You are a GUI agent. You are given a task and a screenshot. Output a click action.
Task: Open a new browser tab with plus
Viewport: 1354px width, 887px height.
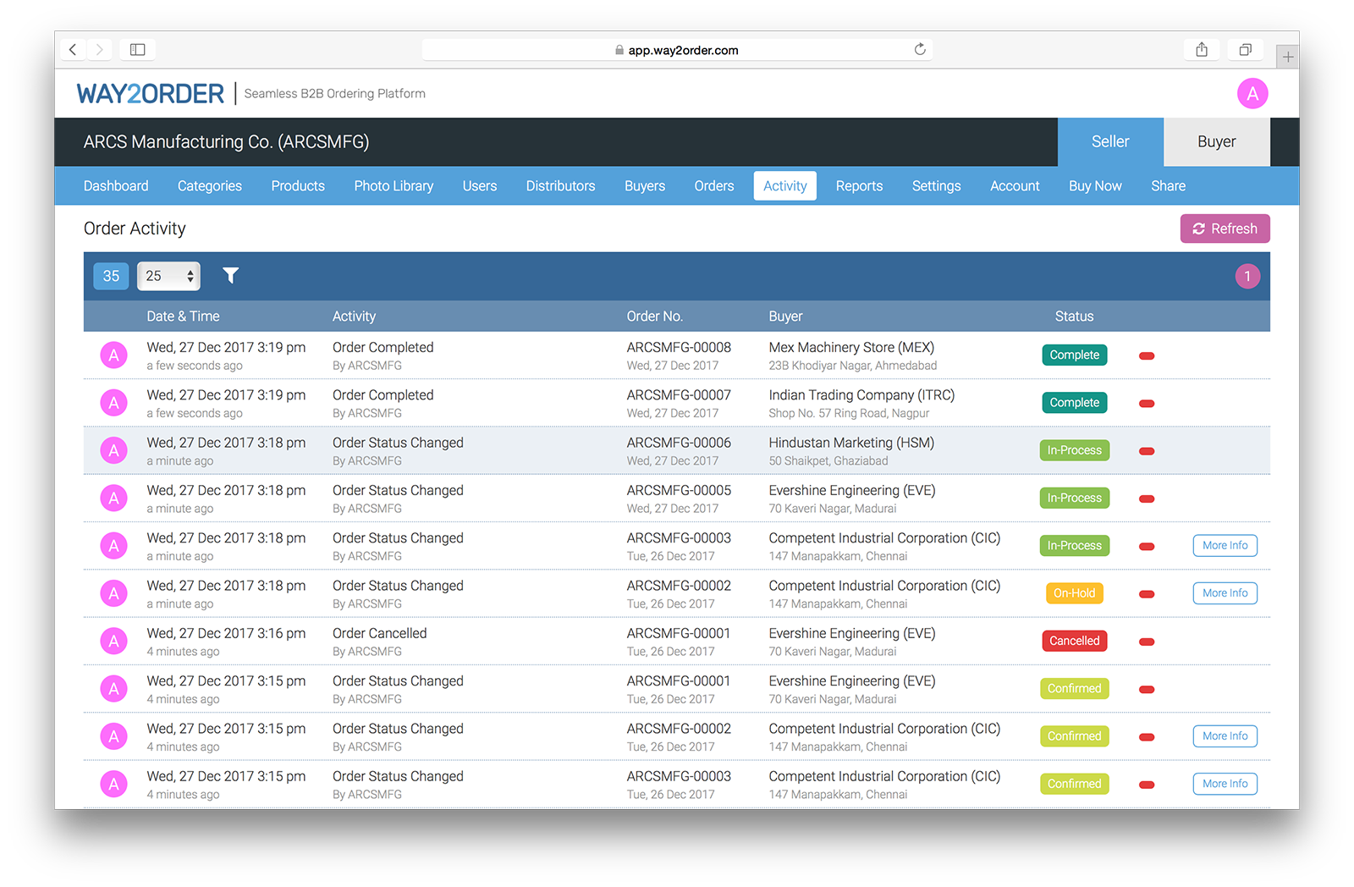pos(1287,57)
